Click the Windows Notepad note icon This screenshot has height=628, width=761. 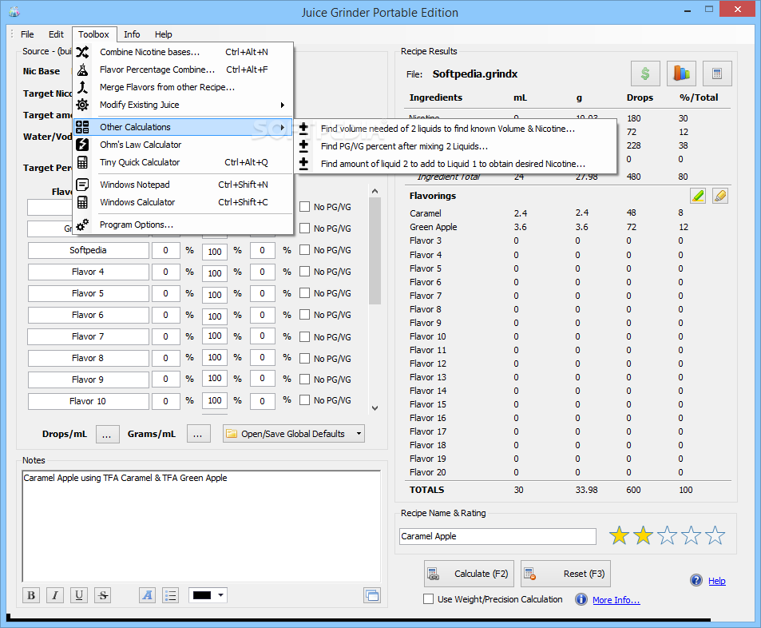(82, 185)
